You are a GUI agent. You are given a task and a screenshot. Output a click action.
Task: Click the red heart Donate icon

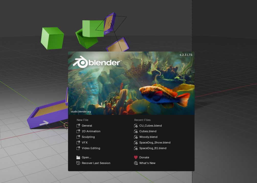(x=136, y=157)
